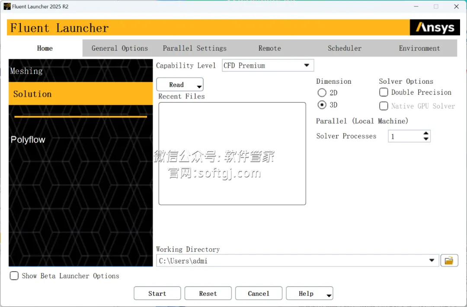Screen dimensions: 467x307
Task: Go to the Environment tab
Action: point(419,48)
